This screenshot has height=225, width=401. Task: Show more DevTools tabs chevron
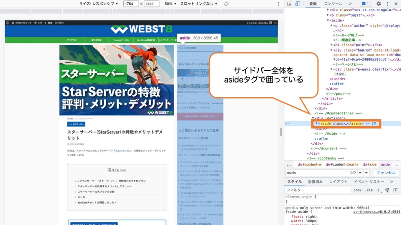pos(350,4)
